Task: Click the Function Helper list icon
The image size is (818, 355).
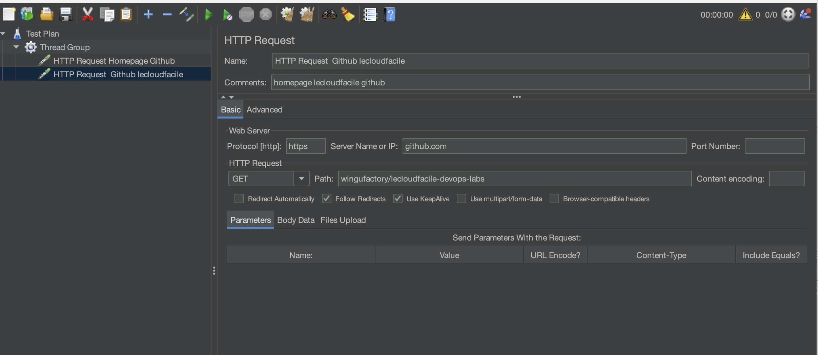Action: click(x=370, y=15)
